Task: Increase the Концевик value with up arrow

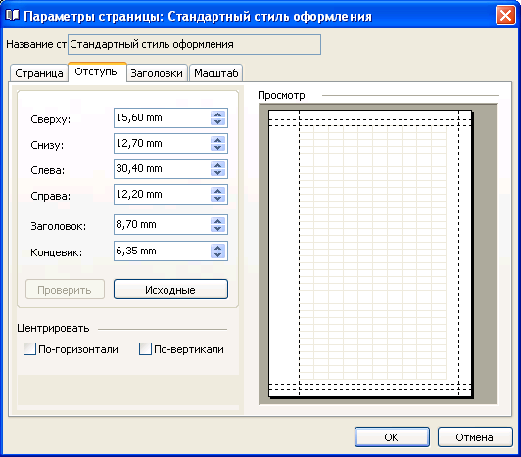Action: tap(218, 248)
